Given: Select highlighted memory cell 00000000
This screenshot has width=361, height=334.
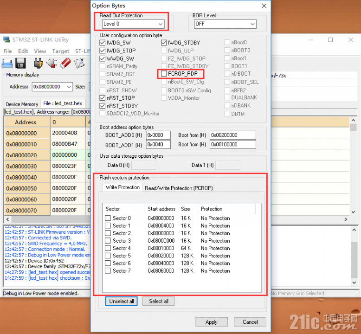Looking at the screenshot, I should 68,155.
